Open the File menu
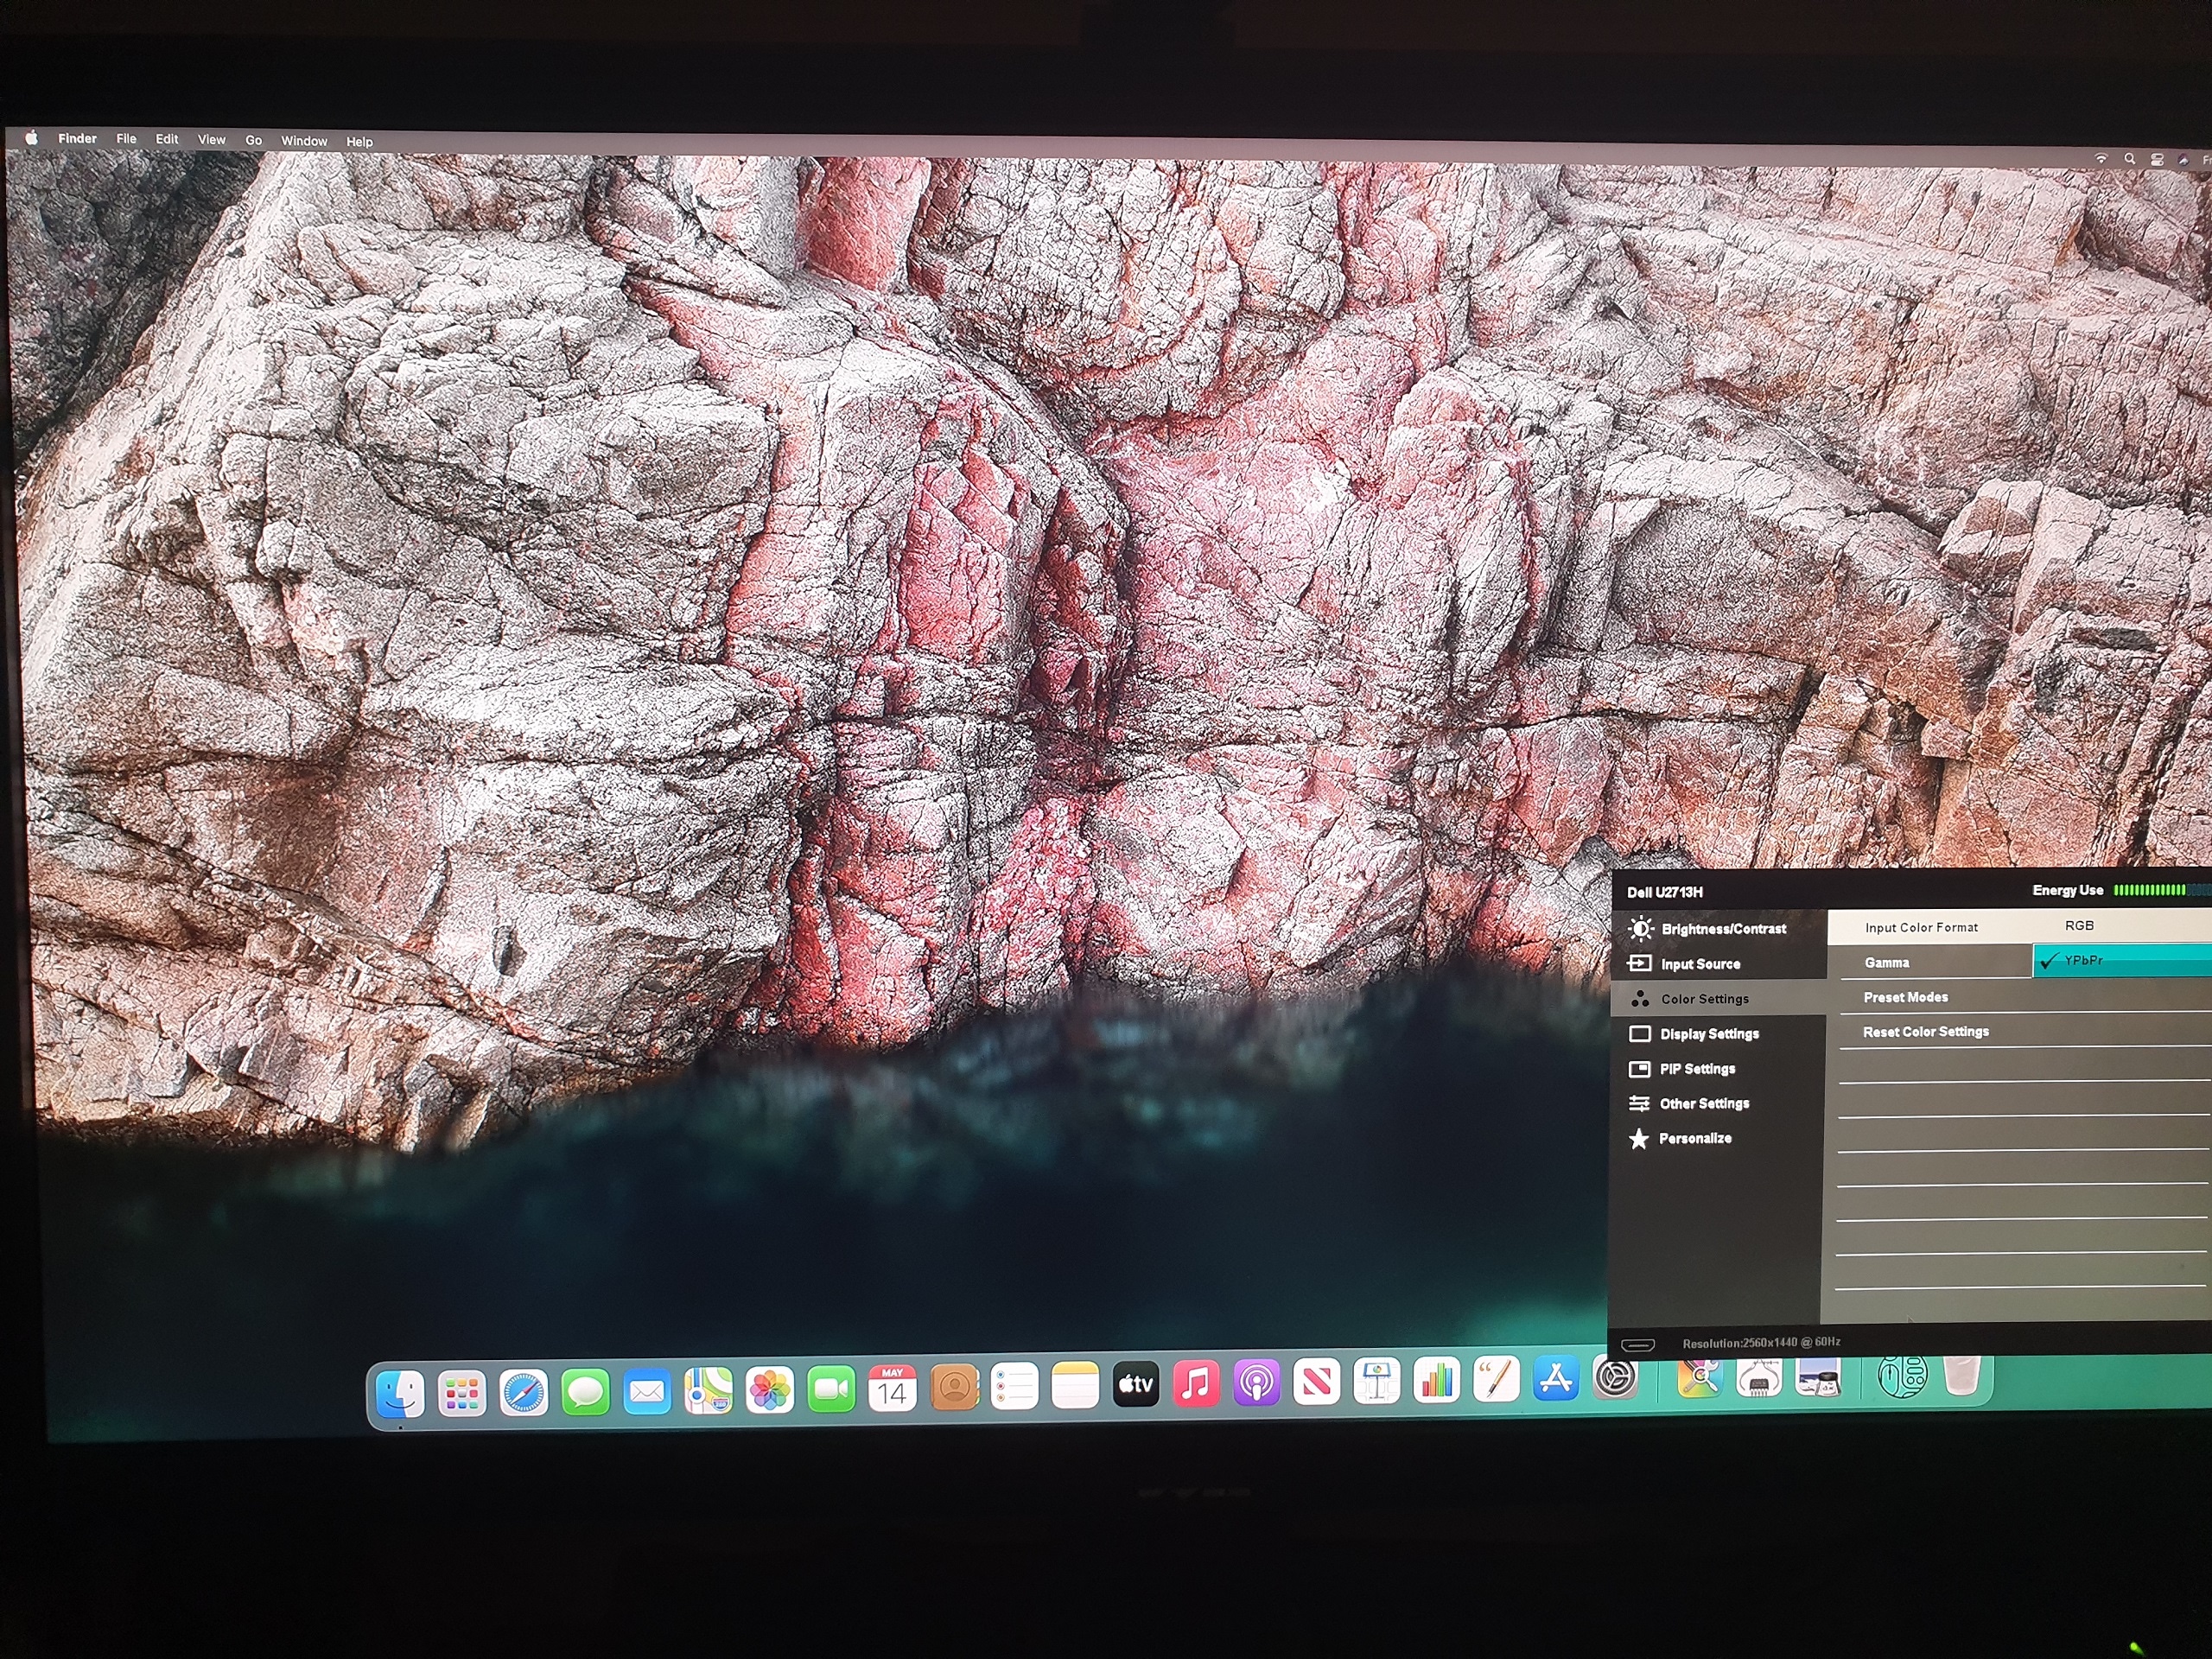This screenshot has height=1659, width=2212. tap(126, 139)
